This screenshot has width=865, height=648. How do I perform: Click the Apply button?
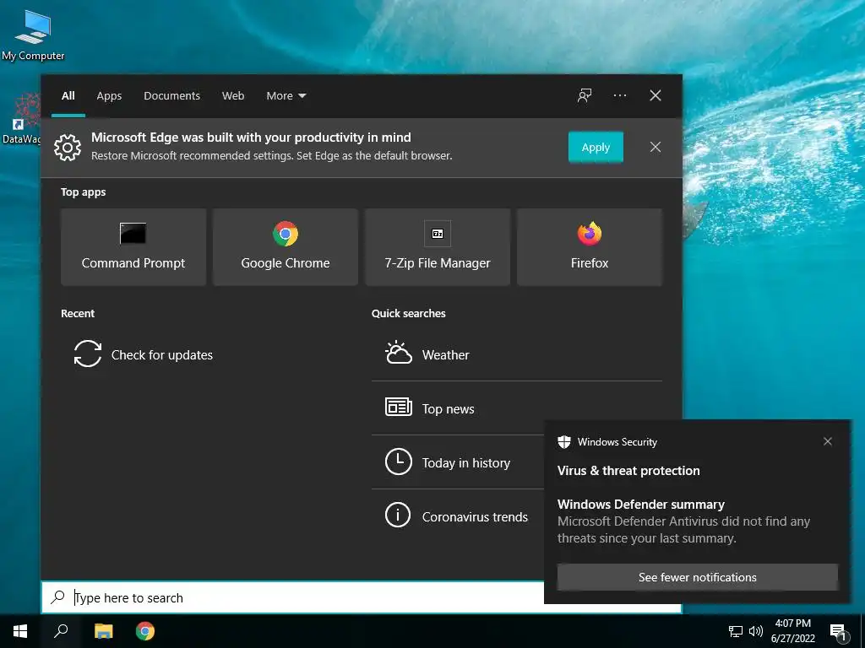click(x=596, y=147)
